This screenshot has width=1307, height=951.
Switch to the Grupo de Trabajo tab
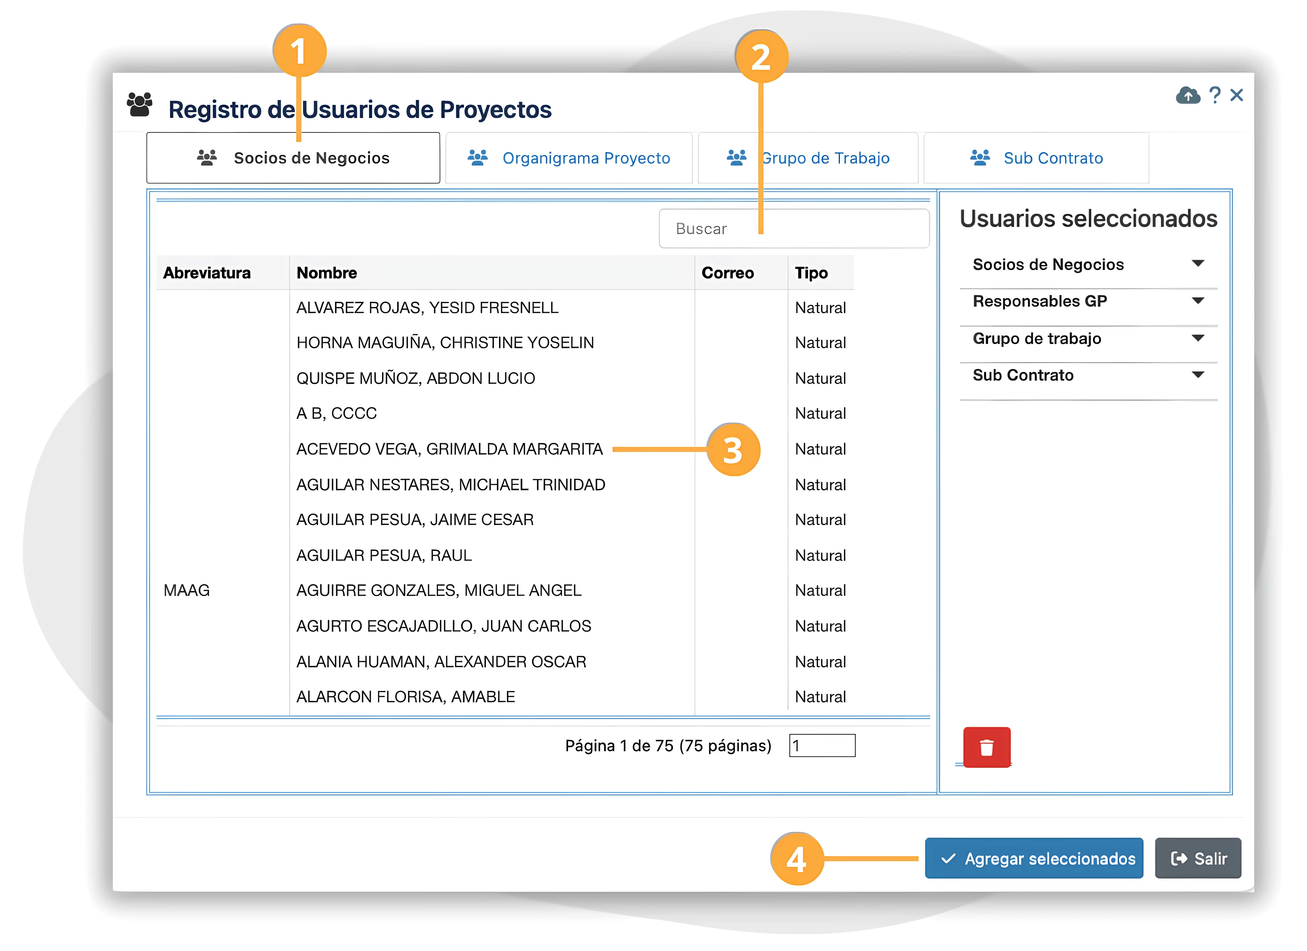pyautogui.click(x=807, y=158)
